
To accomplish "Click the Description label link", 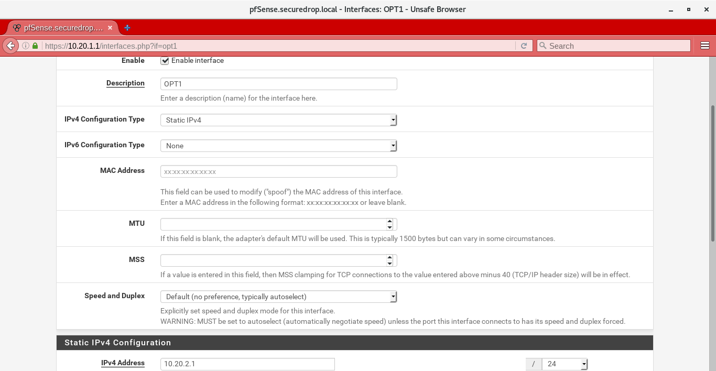I will [x=125, y=83].
